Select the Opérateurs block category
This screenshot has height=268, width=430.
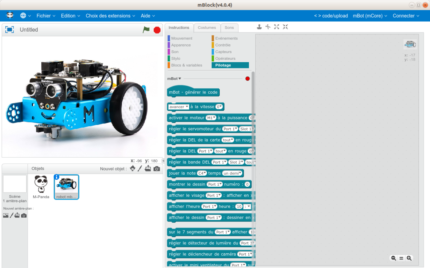[x=225, y=58]
